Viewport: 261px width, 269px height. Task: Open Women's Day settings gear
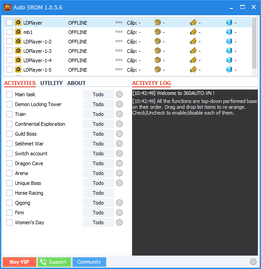pos(119,222)
